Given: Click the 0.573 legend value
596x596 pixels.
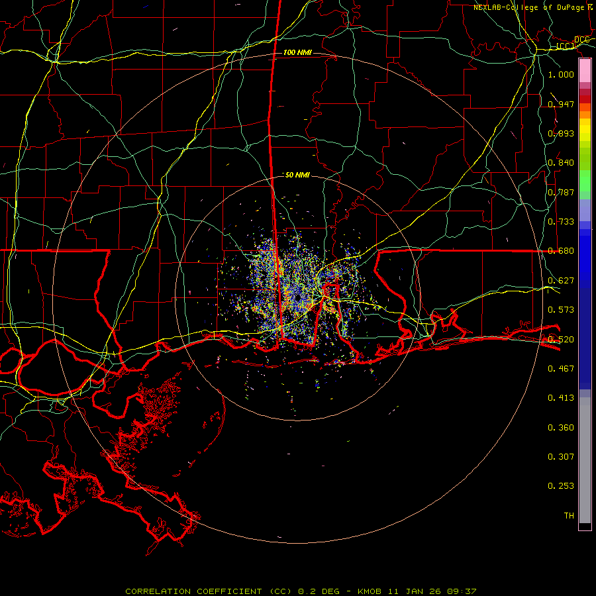Looking at the screenshot, I should coord(561,310).
